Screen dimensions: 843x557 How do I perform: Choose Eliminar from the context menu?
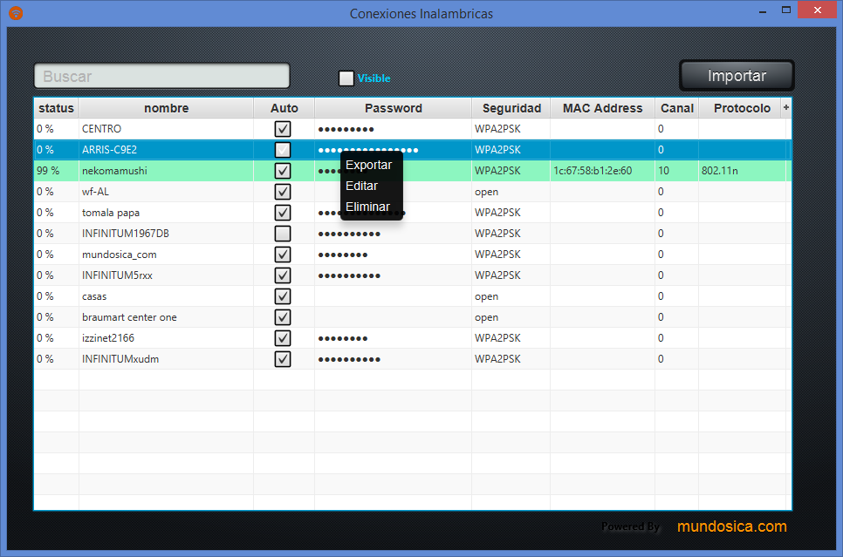click(x=367, y=207)
